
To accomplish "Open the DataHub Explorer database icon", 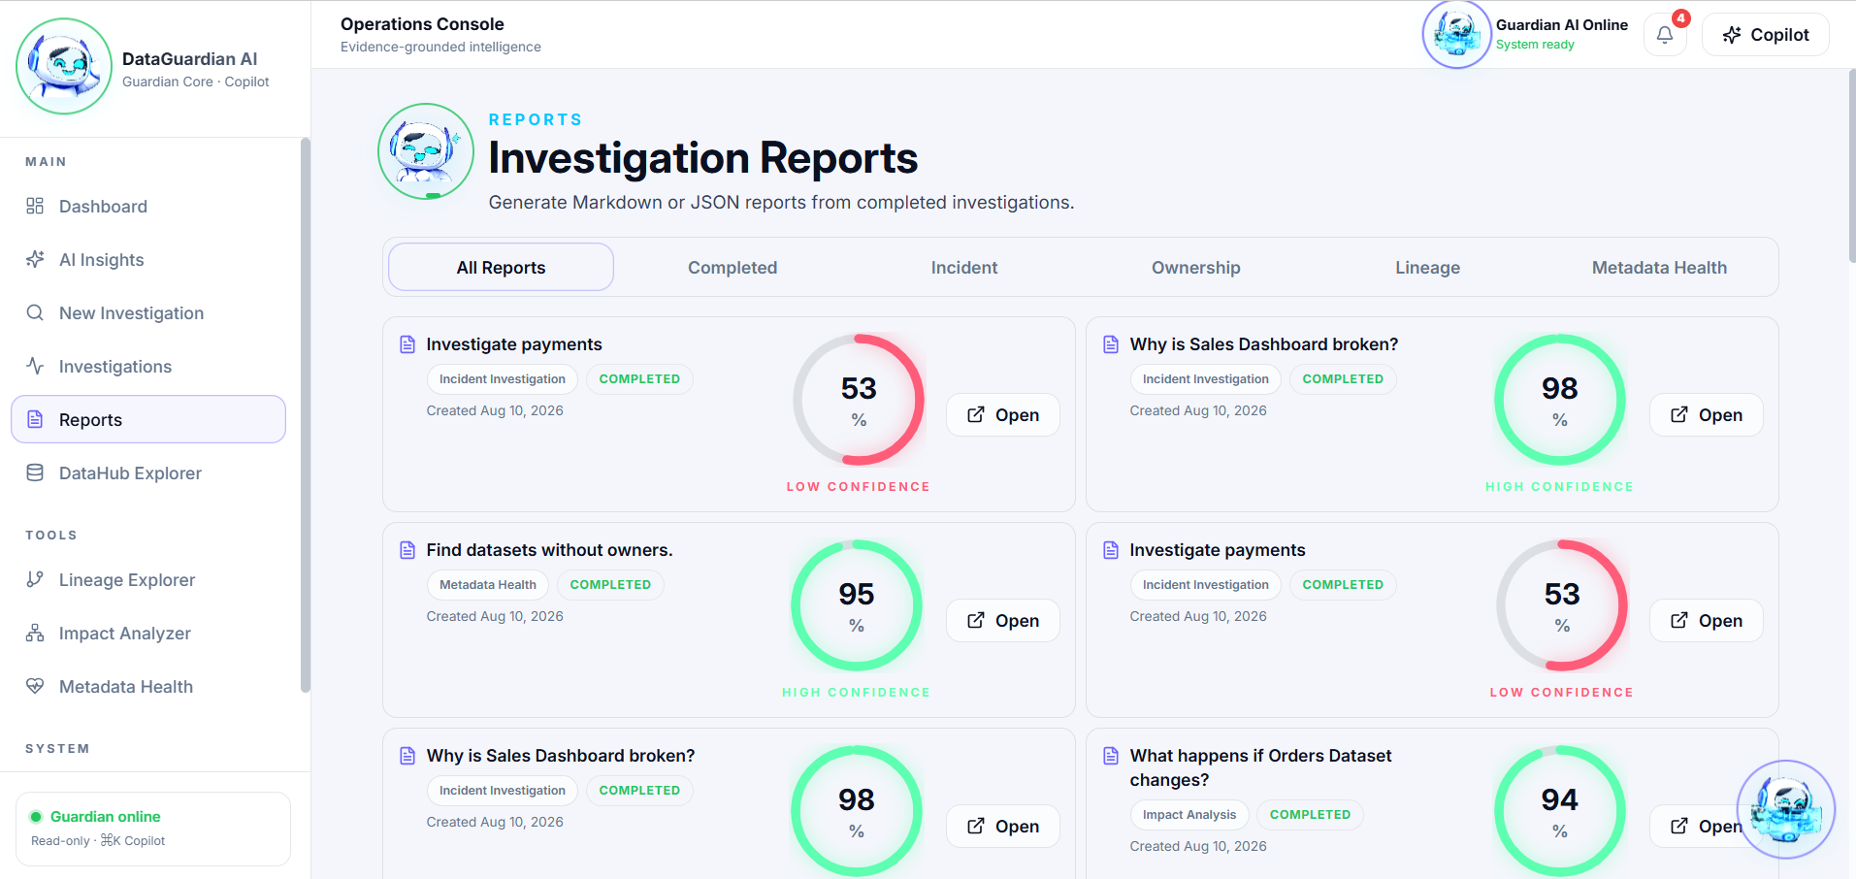I will [x=35, y=472].
